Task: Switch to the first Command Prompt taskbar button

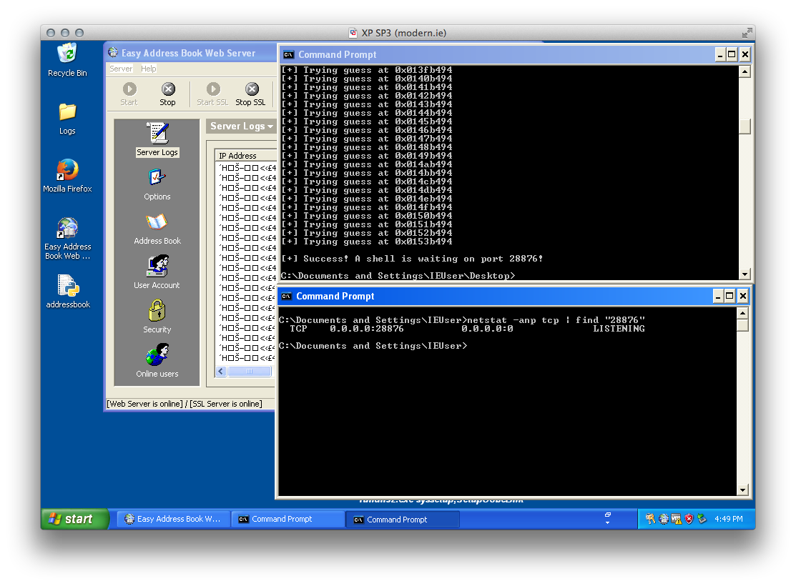Action: click(288, 519)
